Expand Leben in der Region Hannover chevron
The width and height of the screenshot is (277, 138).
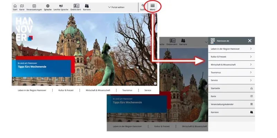tap(251, 49)
